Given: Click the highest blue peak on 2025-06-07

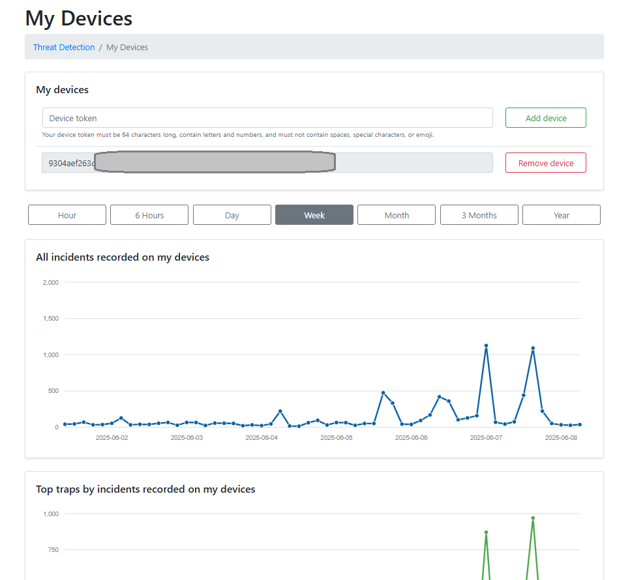Looking at the screenshot, I should coord(486,345).
